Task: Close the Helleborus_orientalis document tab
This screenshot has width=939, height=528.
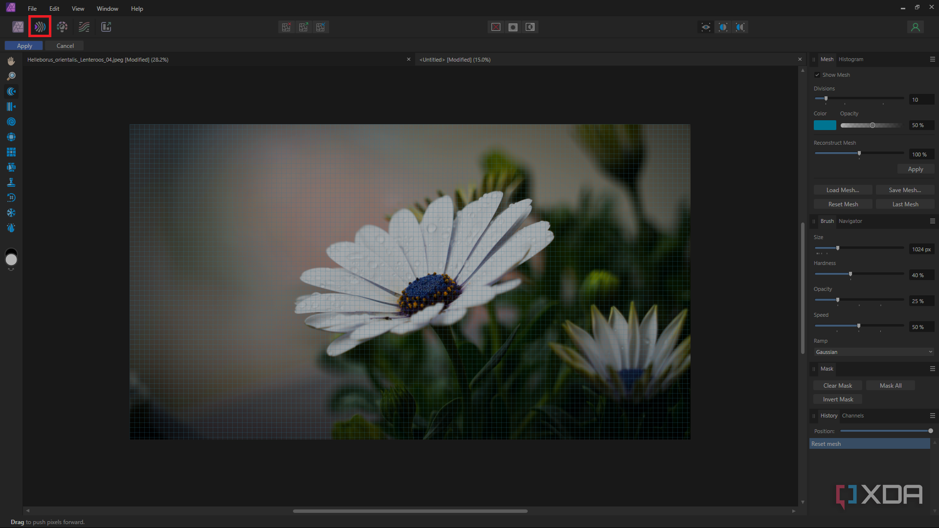Action: click(409, 59)
